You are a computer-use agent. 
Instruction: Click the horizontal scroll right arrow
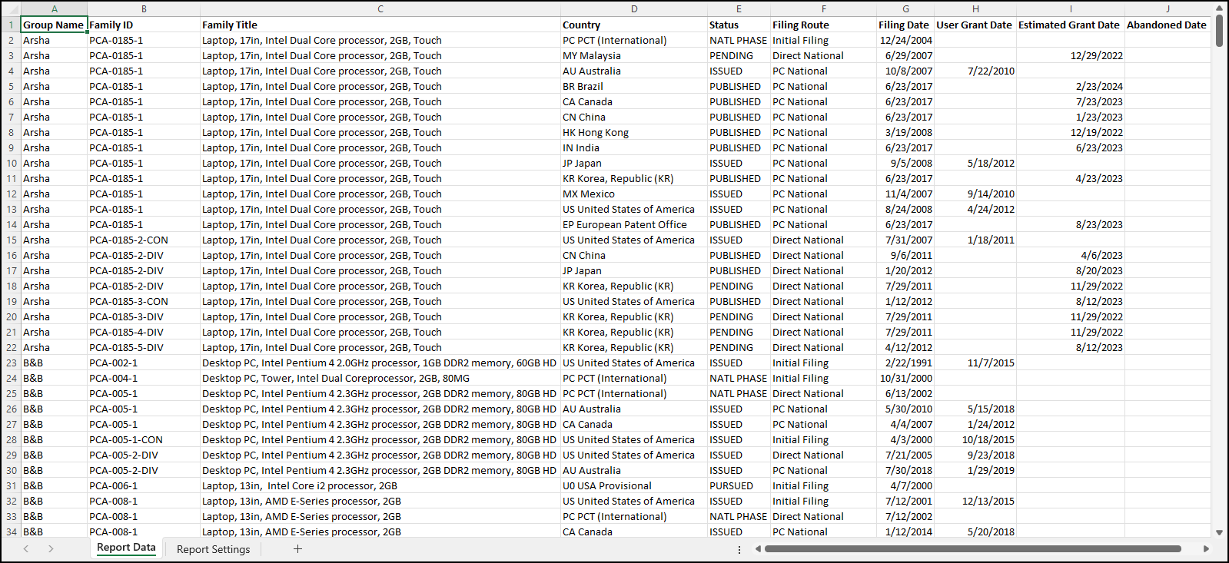pyautogui.click(x=1206, y=548)
